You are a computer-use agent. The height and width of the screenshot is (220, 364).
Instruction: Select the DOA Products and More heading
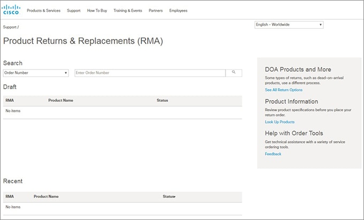(x=298, y=70)
